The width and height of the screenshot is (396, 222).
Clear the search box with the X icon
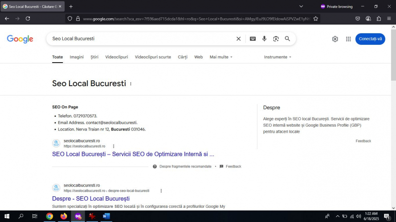(x=238, y=39)
